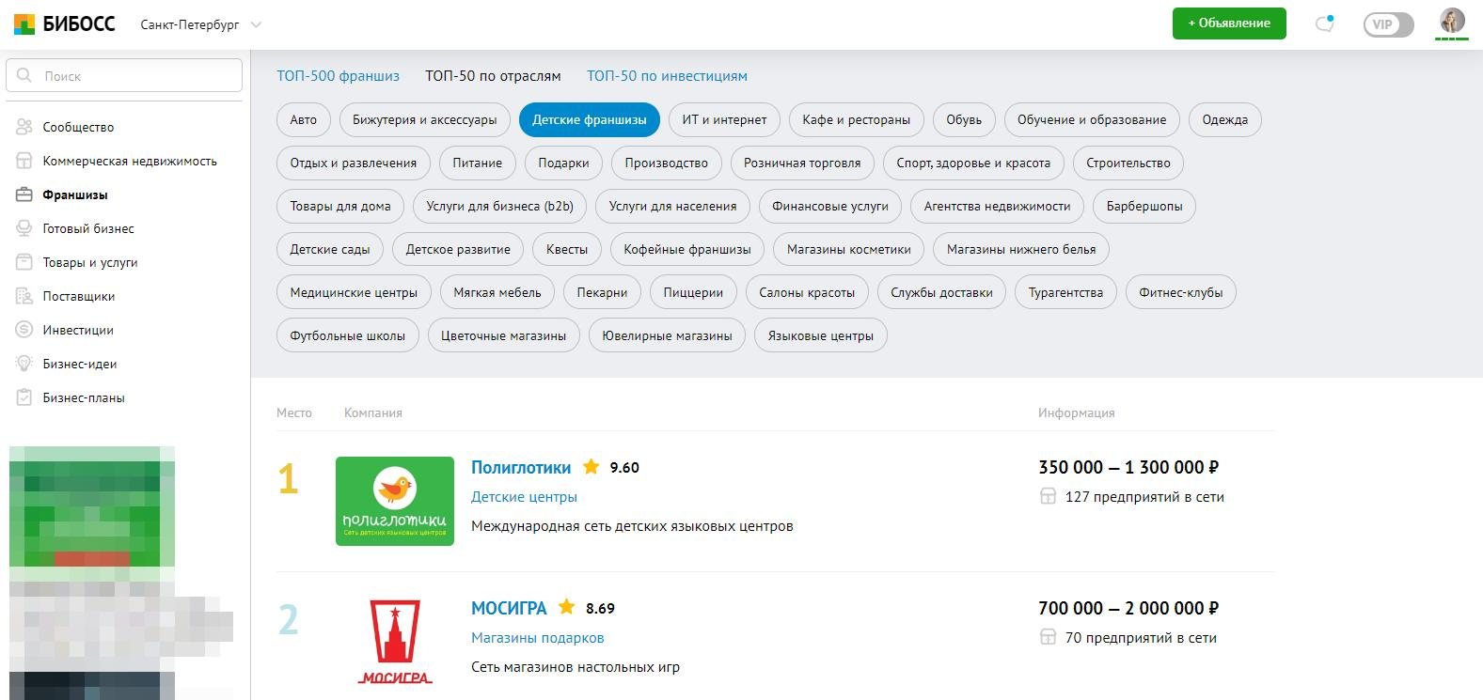Open the МОСИГРА logo thumbnail
Viewport: 1483px width, 700px height.
(395, 642)
